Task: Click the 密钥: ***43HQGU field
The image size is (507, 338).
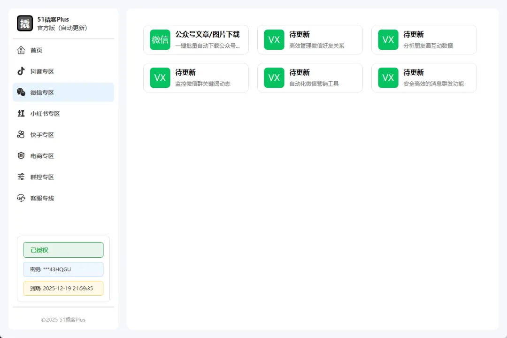Action: (x=63, y=269)
